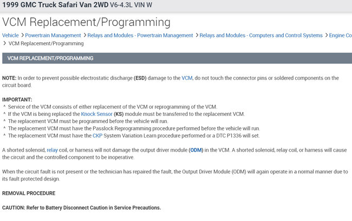352x221 pixels.
Task: Click the large VCM Replacement/Programming page title
Action: click(x=87, y=22)
